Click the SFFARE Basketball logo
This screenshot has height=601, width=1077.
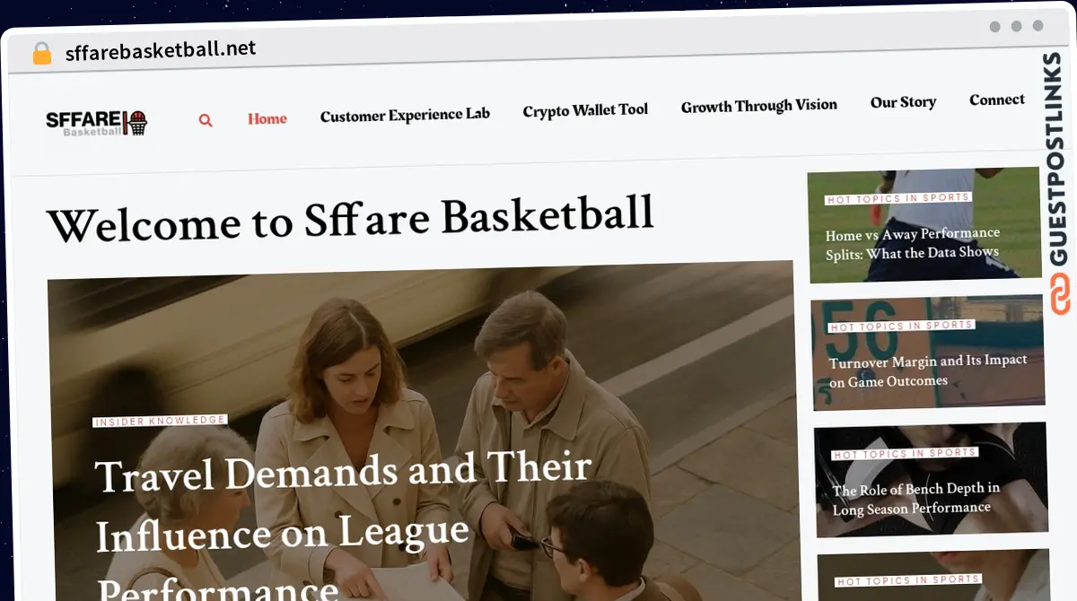[97, 122]
